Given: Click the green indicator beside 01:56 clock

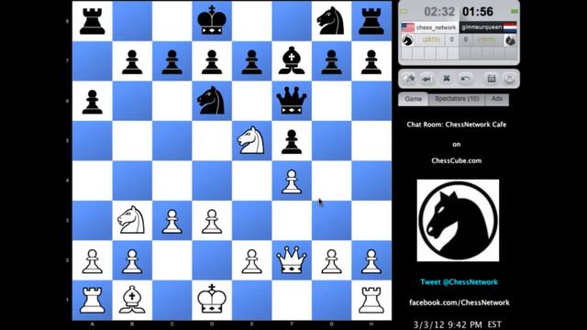Looking at the screenshot, I should point(515,12).
